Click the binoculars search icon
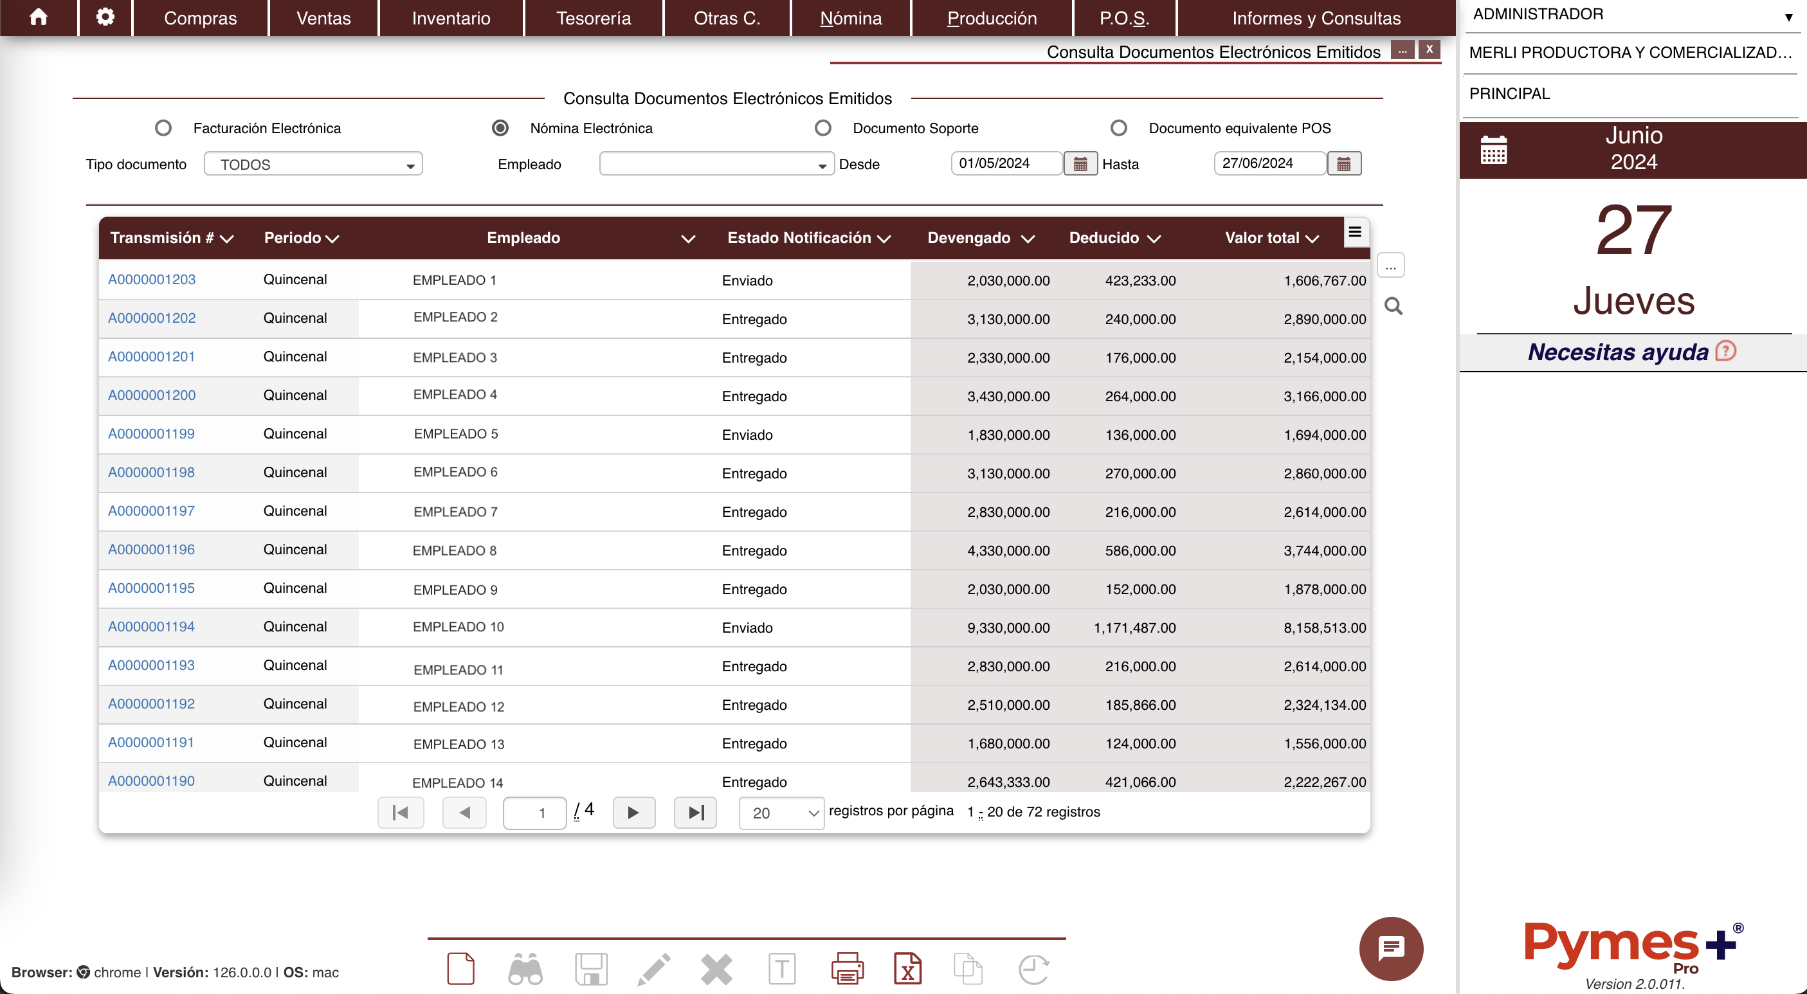This screenshot has width=1807, height=994. point(525,969)
